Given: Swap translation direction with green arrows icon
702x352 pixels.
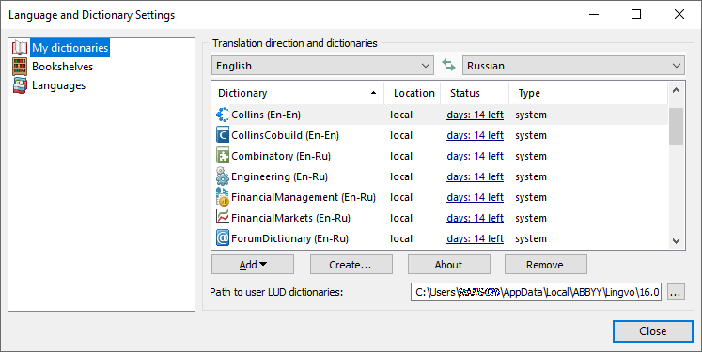Looking at the screenshot, I should point(448,66).
